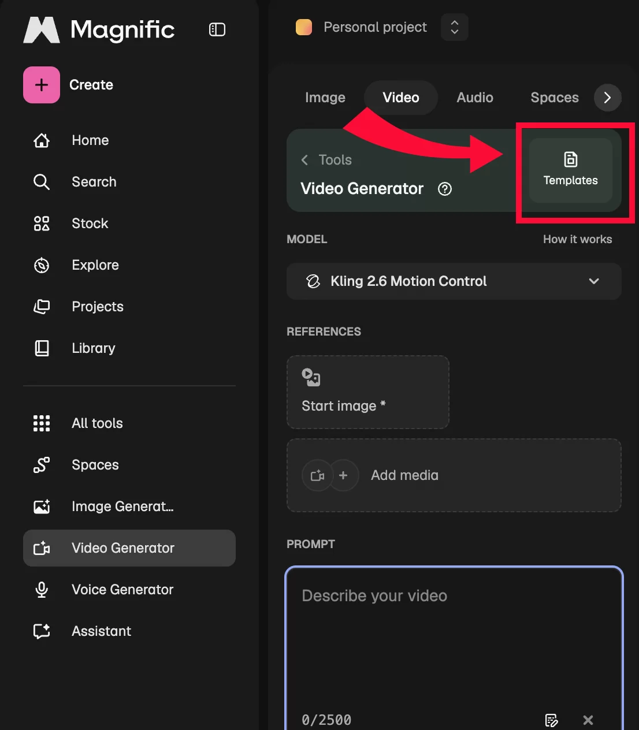The width and height of the screenshot is (639, 730).
Task: Open the Explore compass icon
Action: tap(42, 265)
